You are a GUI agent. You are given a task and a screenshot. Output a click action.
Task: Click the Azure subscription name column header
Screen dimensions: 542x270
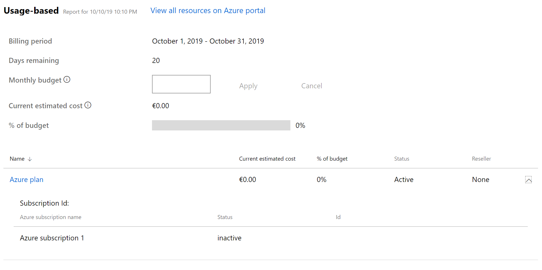tap(51, 217)
